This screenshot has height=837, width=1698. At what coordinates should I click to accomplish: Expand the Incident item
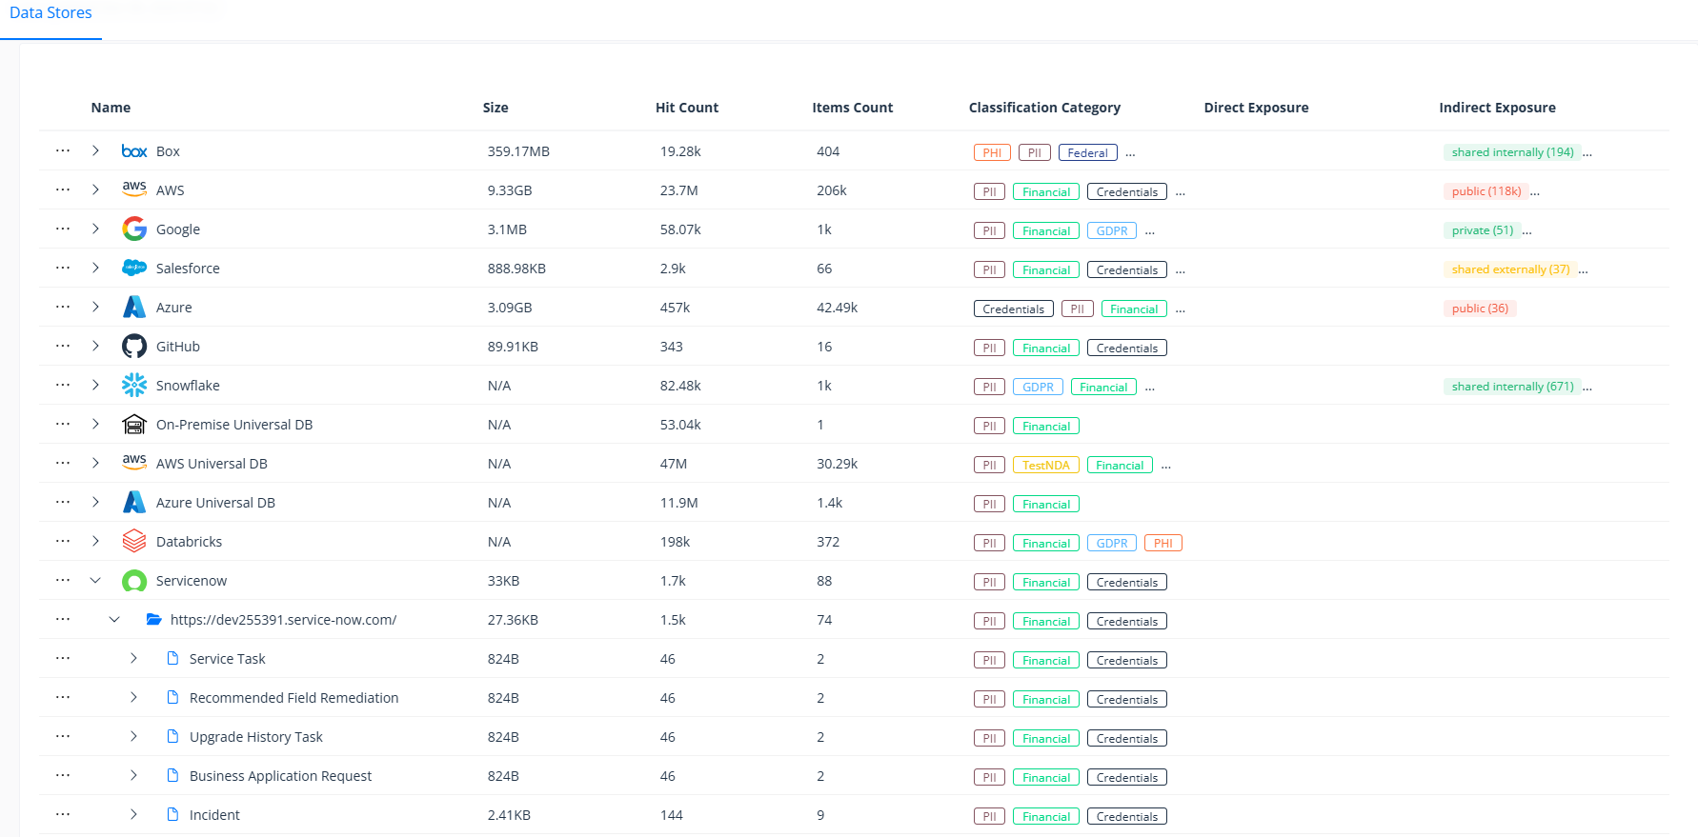(x=133, y=814)
